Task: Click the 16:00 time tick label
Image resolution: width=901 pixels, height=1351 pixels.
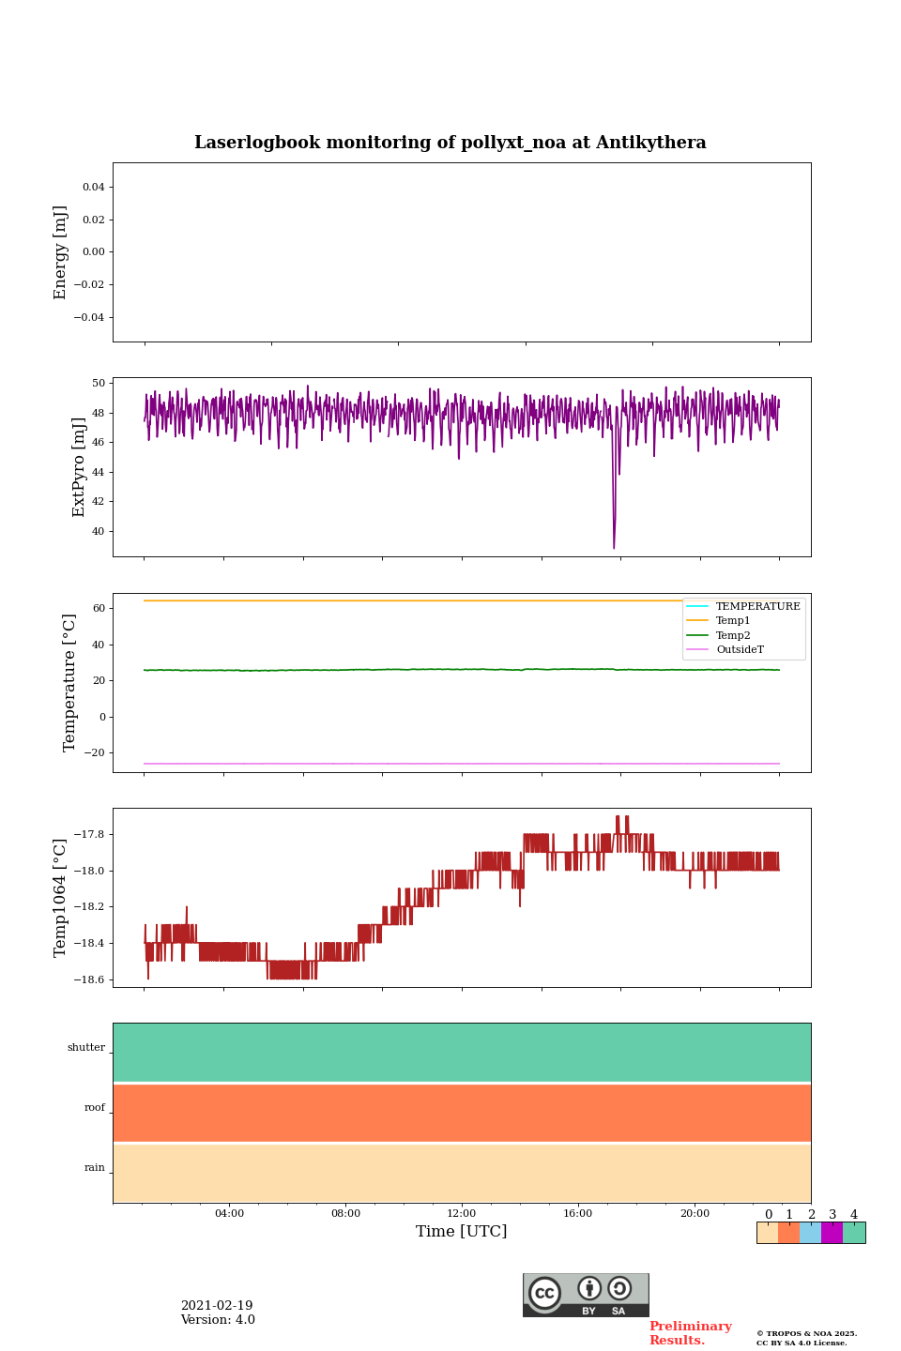Action: 578,1213
